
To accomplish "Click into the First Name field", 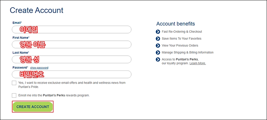I will 72,44.
